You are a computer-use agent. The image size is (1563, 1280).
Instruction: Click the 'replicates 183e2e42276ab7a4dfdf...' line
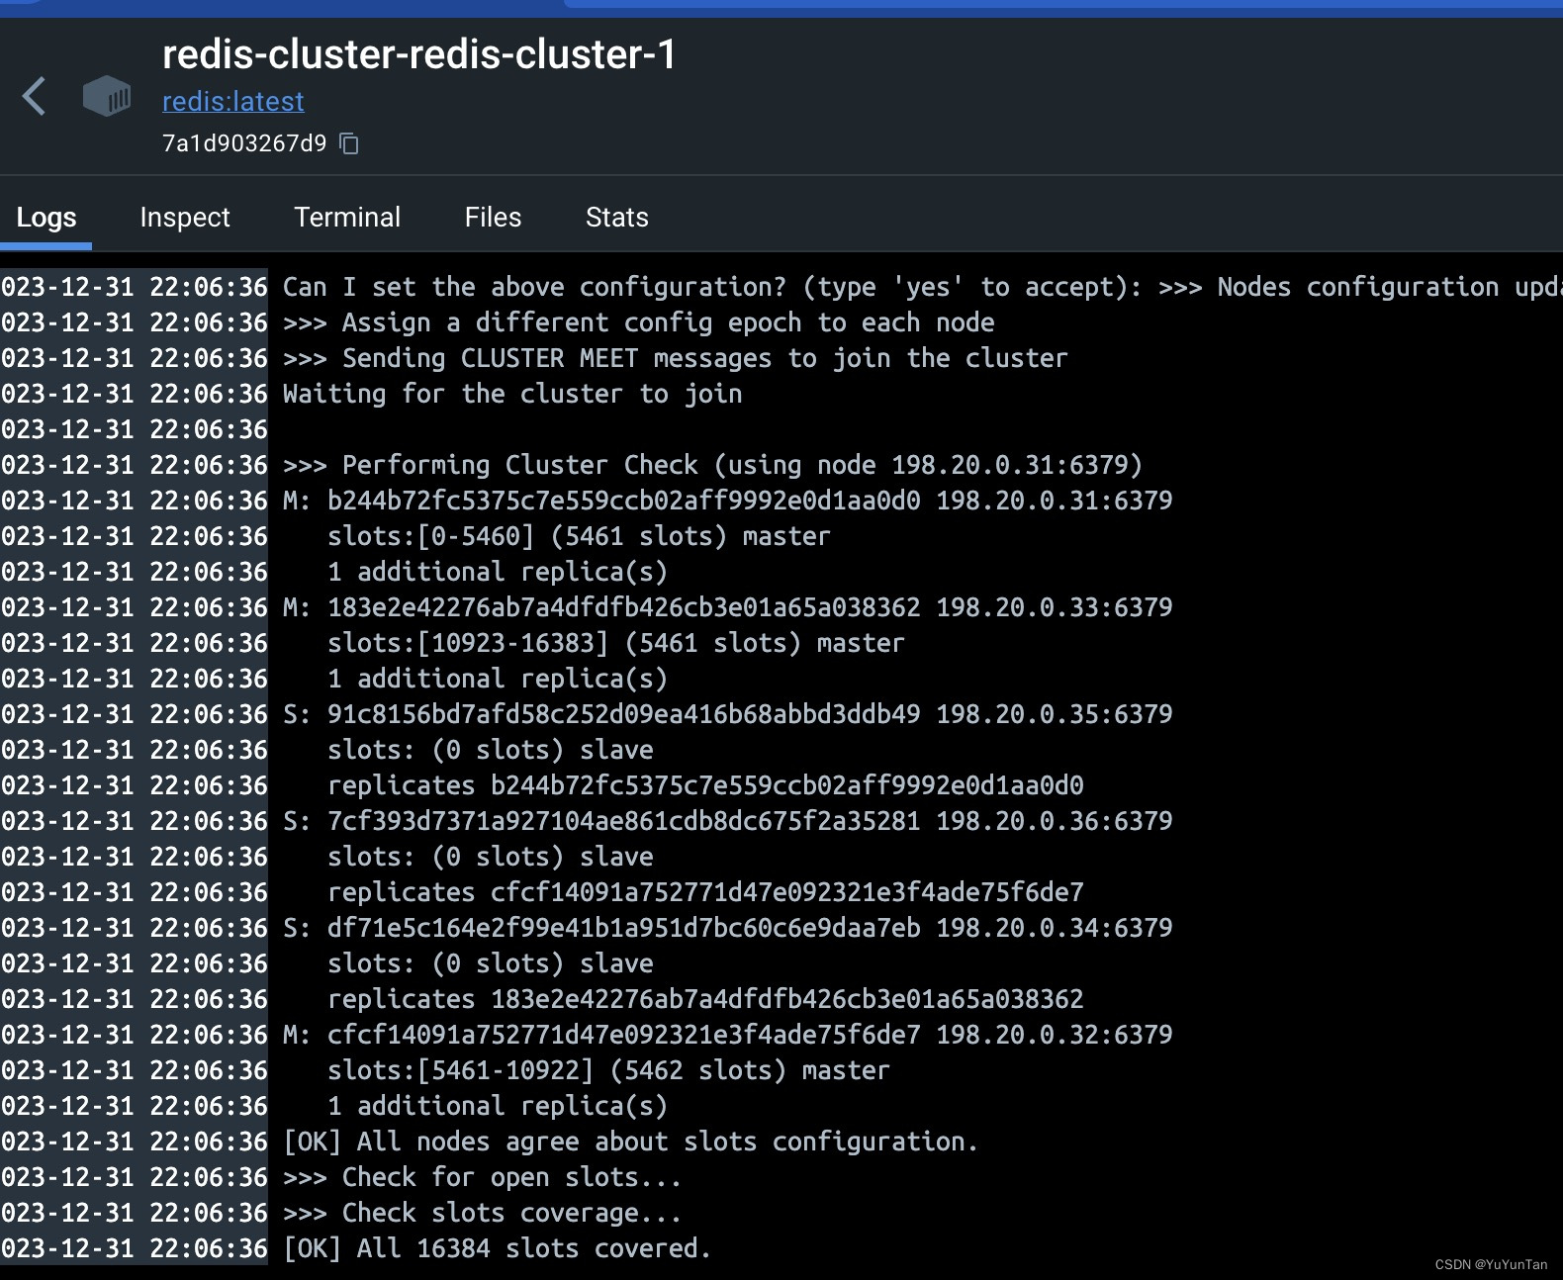click(x=705, y=999)
